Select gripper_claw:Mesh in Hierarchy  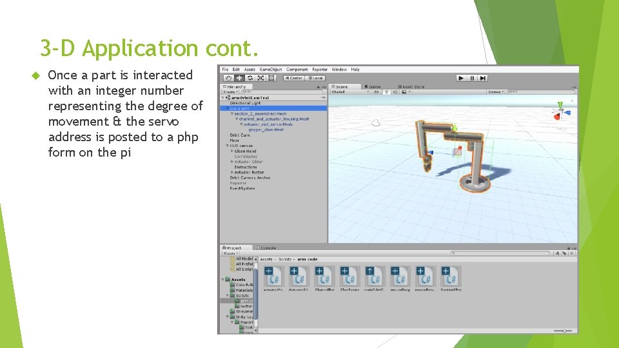coord(266,130)
